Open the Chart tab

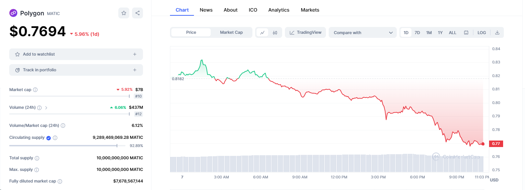point(182,10)
